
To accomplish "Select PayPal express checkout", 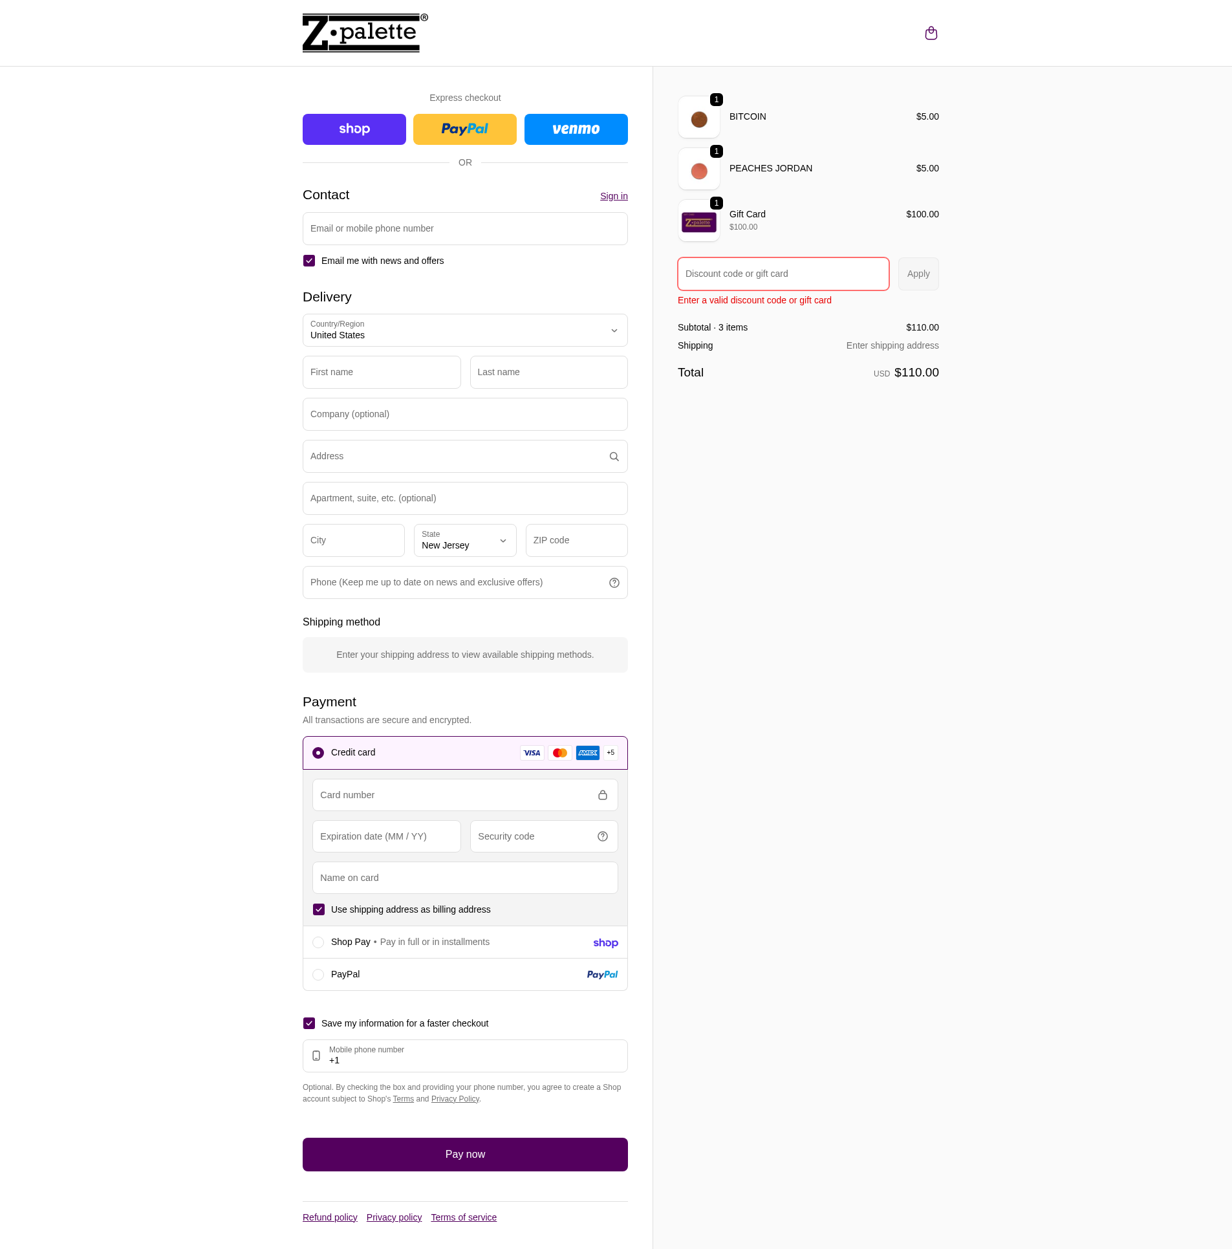I will point(464,129).
